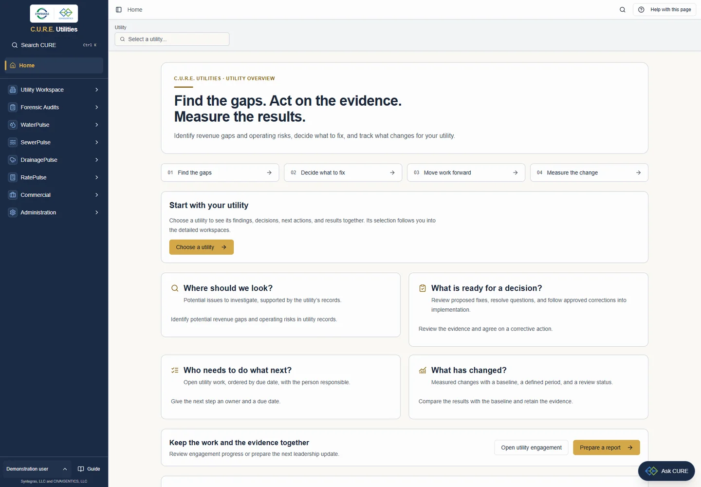Open the Demonstration user menu
This screenshot has width=701, height=487.
click(x=37, y=469)
